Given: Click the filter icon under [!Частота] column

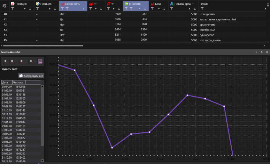Looking at the screenshot, I should [127, 9].
